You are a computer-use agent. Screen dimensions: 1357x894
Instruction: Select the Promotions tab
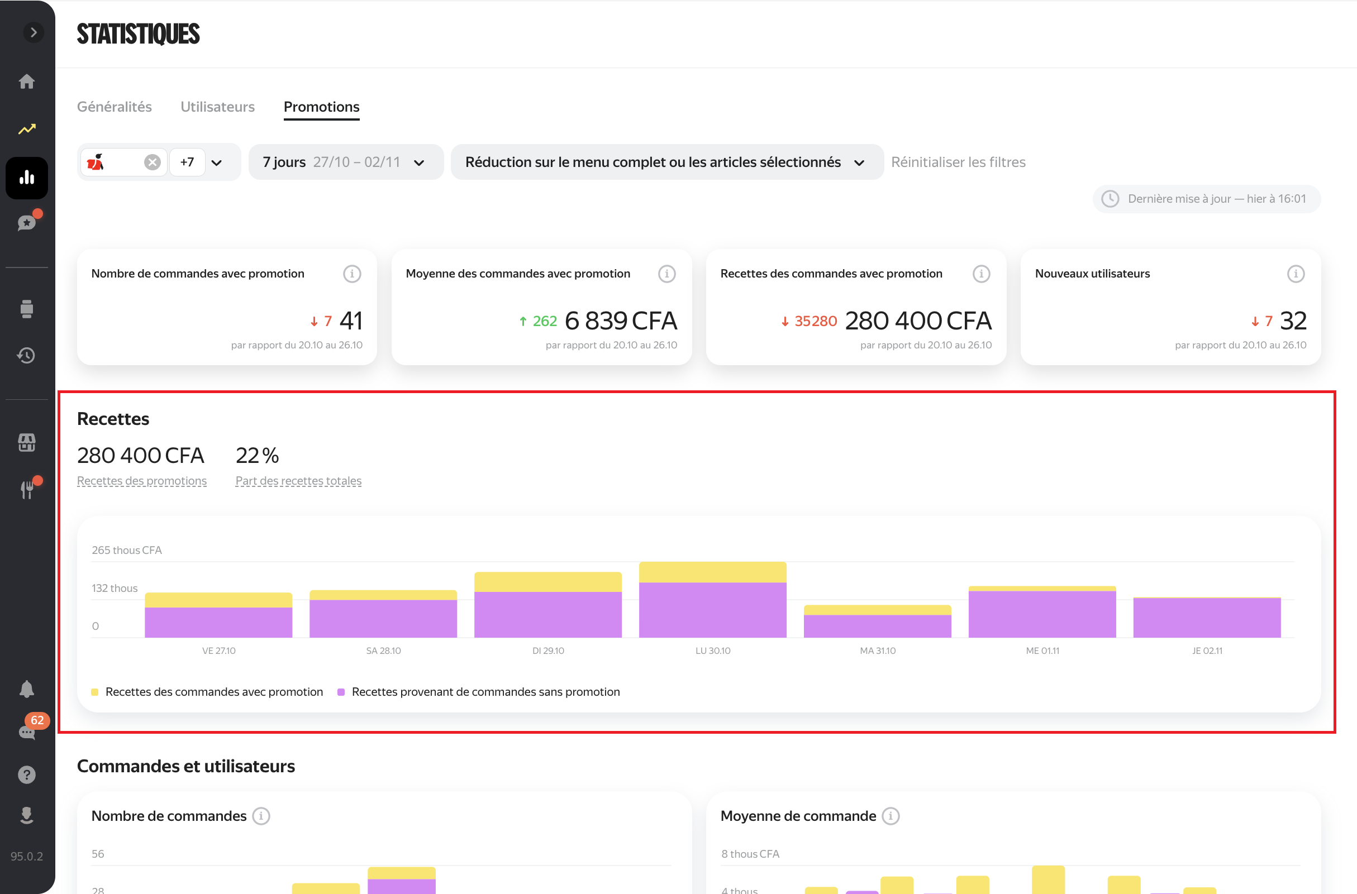[322, 107]
